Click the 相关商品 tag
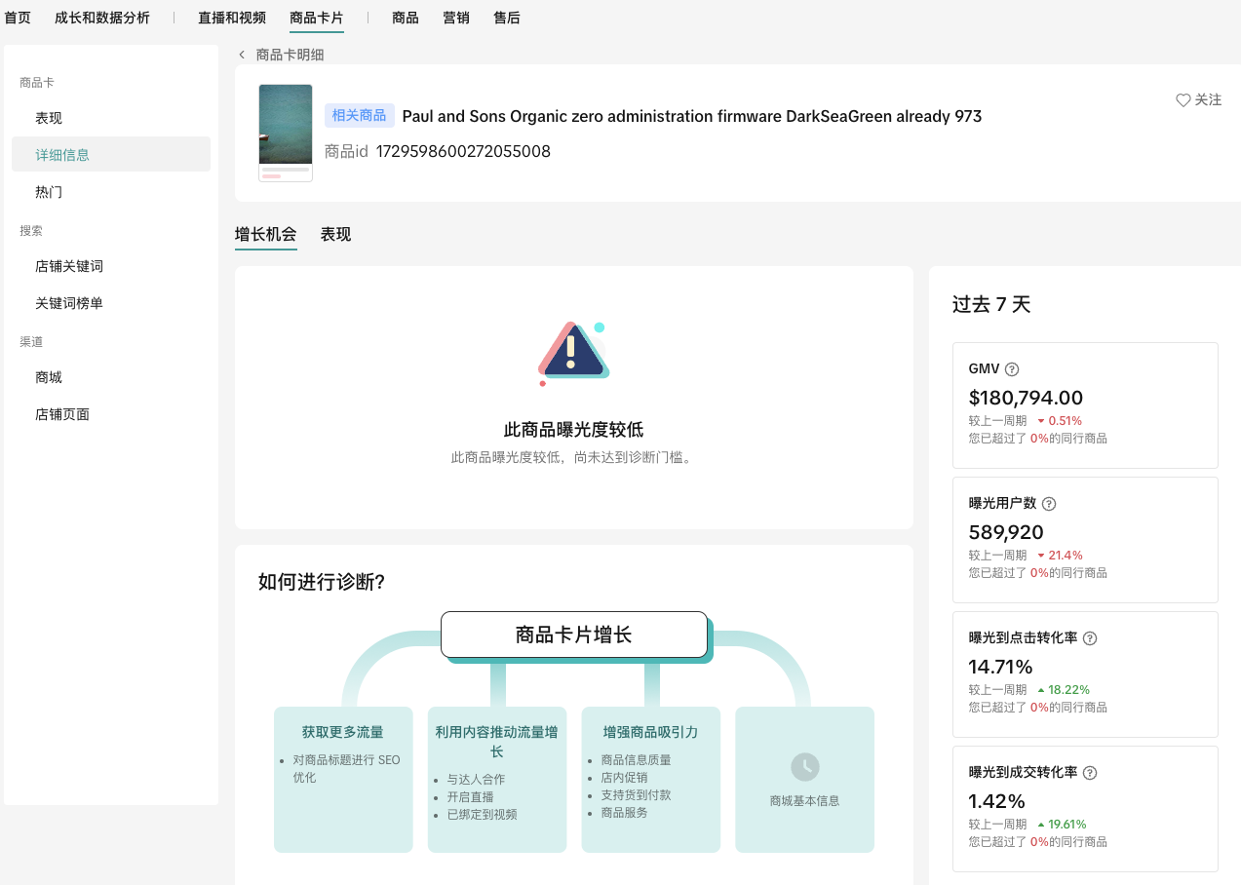1241x885 pixels. click(x=359, y=116)
